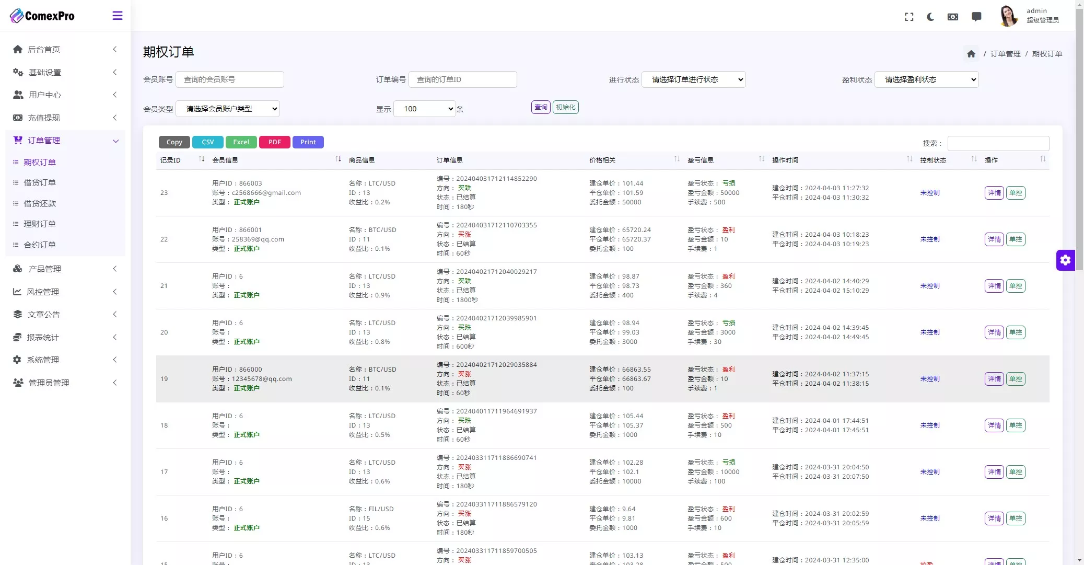Focus the 订单编号 order ID input
Image resolution: width=1084 pixels, height=565 pixels.
[462, 79]
